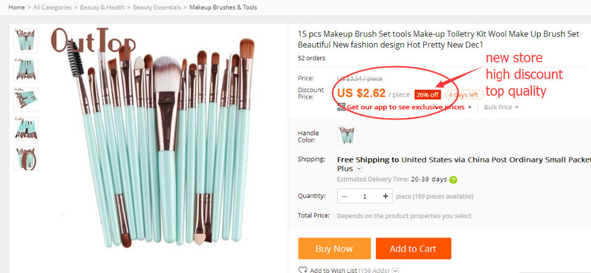
Task: Select the fifth product thumbnail
Action: coord(26,158)
